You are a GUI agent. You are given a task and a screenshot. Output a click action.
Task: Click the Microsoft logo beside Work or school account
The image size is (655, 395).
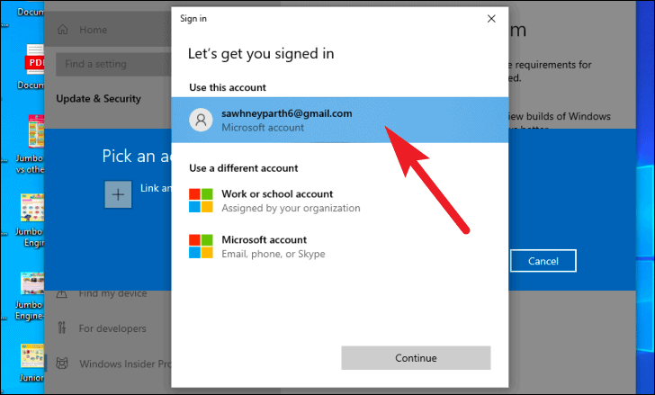pos(201,201)
